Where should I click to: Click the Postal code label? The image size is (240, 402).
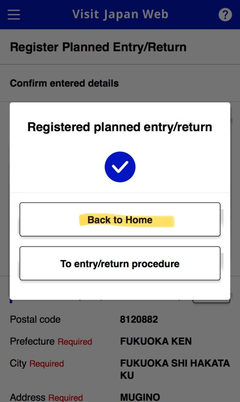(35, 320)
